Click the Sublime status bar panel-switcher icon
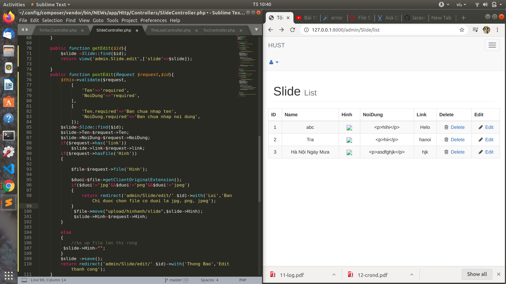Image resolution: width=506 pixels, height=284 pixels. pyautogui.click(x=24, y=280)
